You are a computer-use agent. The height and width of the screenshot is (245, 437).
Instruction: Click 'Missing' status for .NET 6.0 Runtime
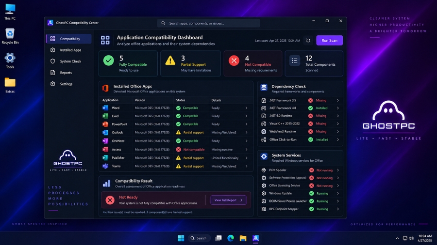(321, 116)
